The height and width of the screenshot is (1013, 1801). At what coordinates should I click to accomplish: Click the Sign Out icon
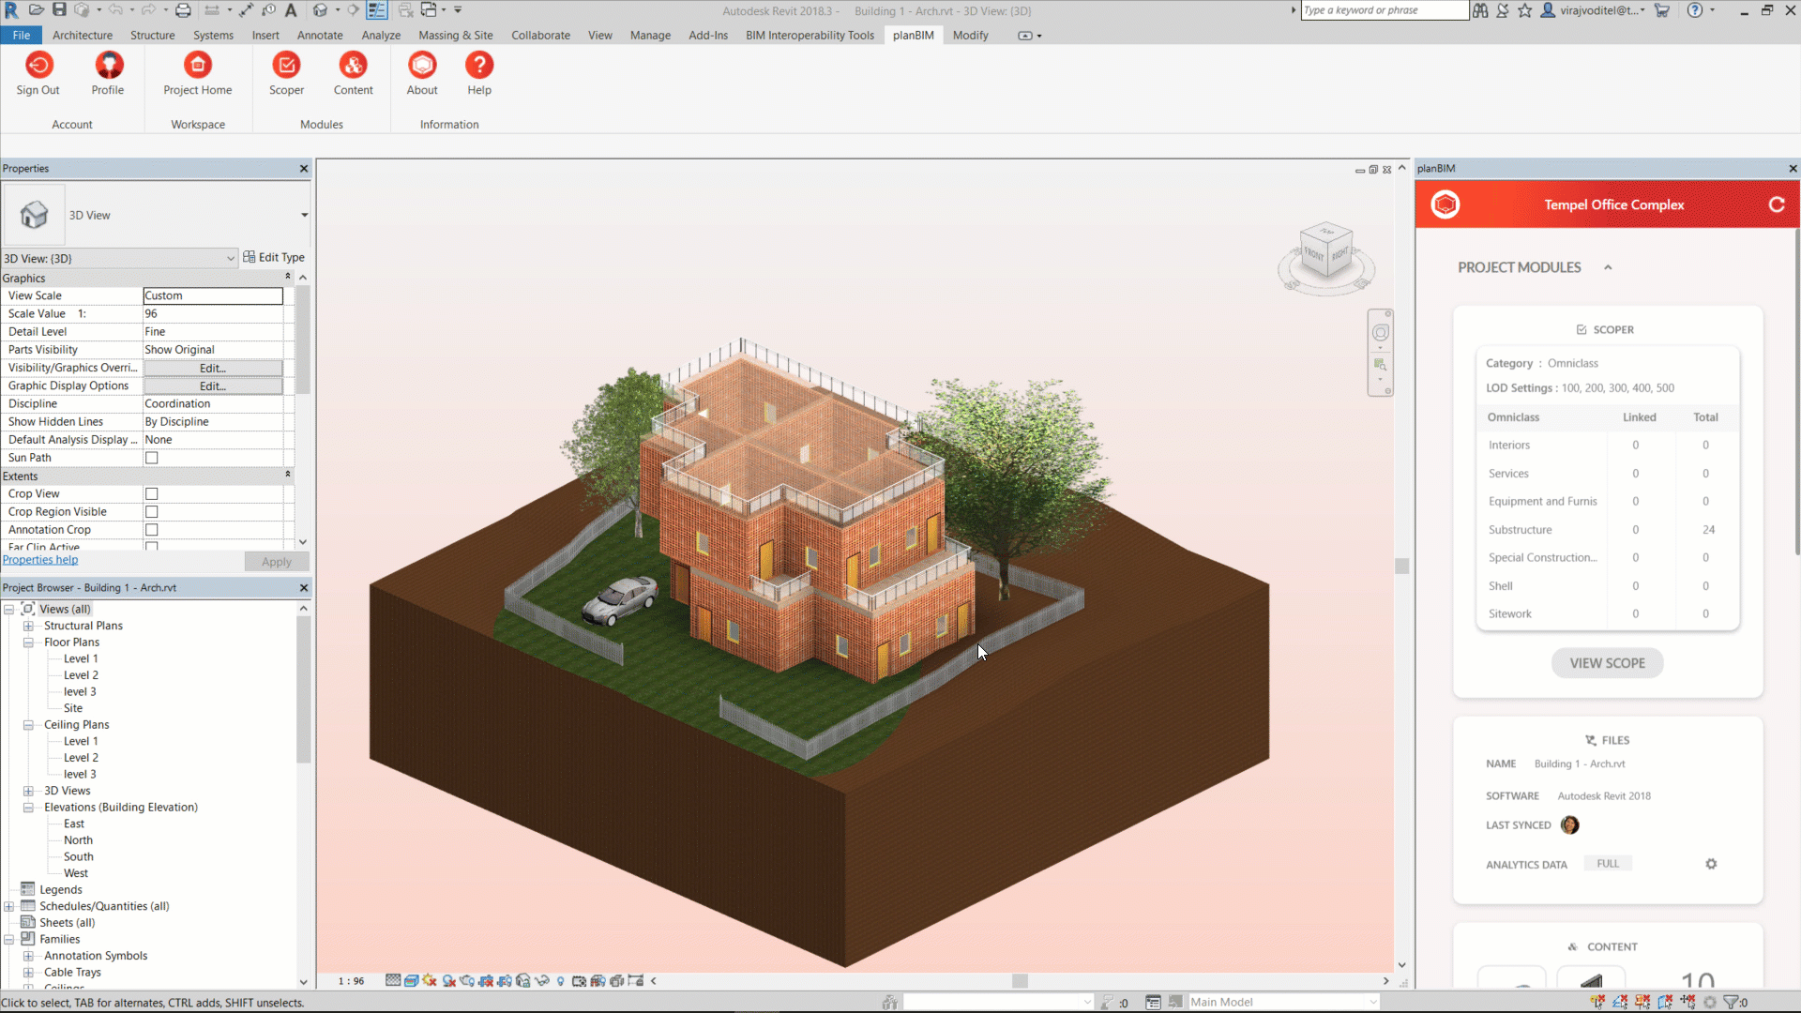tap(38, 66)
